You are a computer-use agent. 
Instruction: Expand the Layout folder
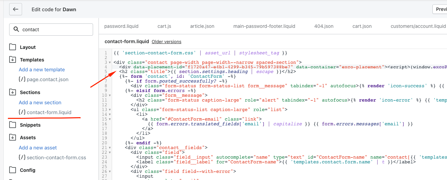pos(28,47)
